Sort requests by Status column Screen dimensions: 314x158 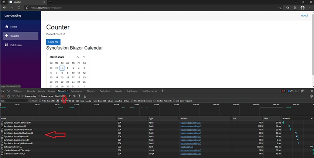click(x=133, y=118)
